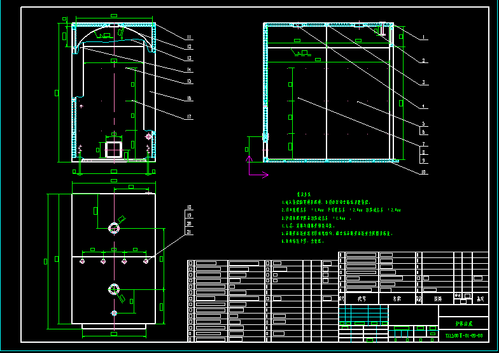Screen dimensions: 499x353
Task: Select part callout number 17
Action: pyautogui.click(x=189, y=117)
